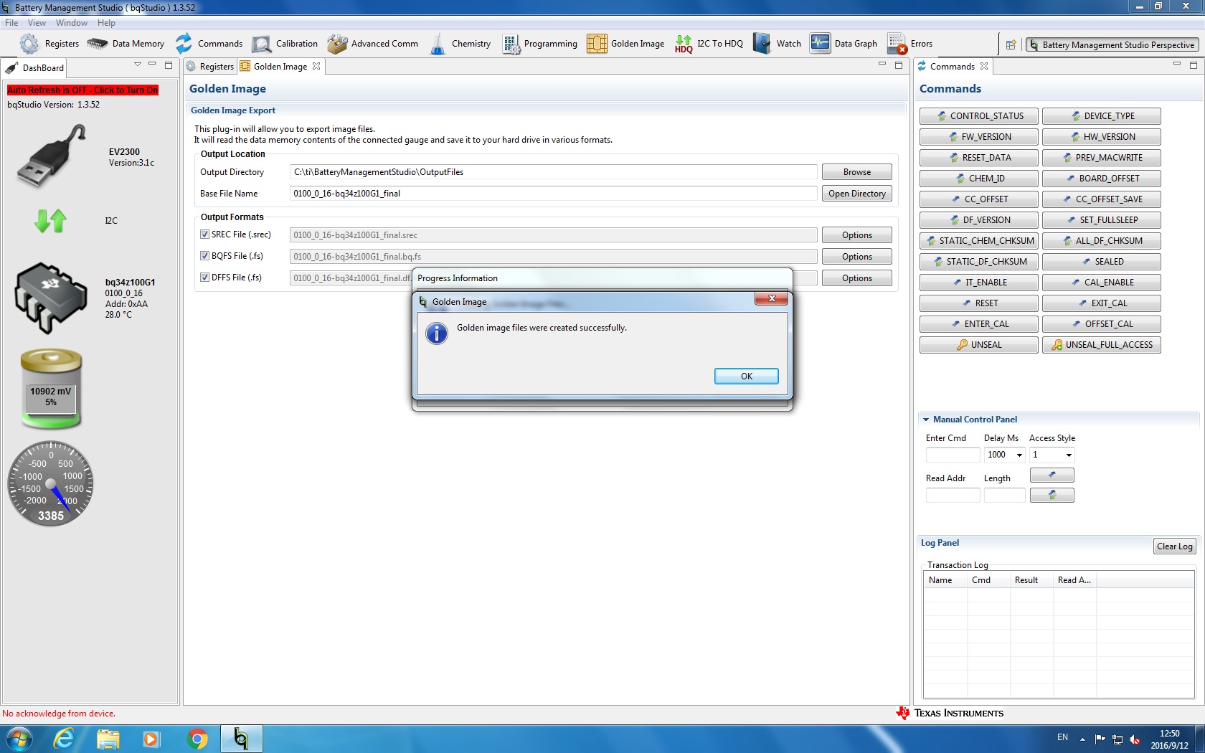Click the Enter Cmd input field
1205x753 pixels.
(953, 455)
